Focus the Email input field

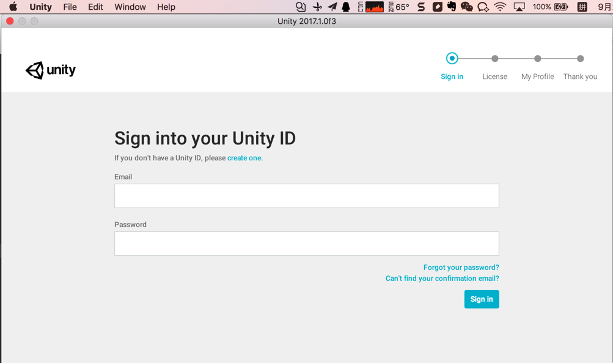[x=307, y=196]
